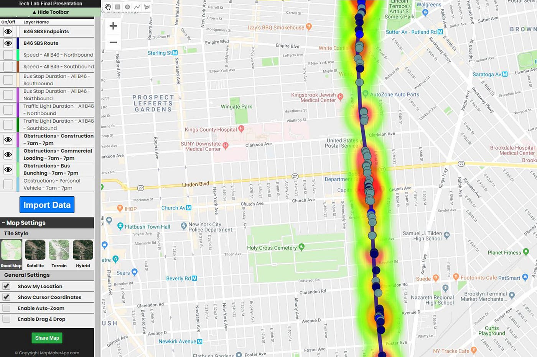Click AutoZone Auto Parts pin
Screen dimensions: 537x357
pos(366,94)
